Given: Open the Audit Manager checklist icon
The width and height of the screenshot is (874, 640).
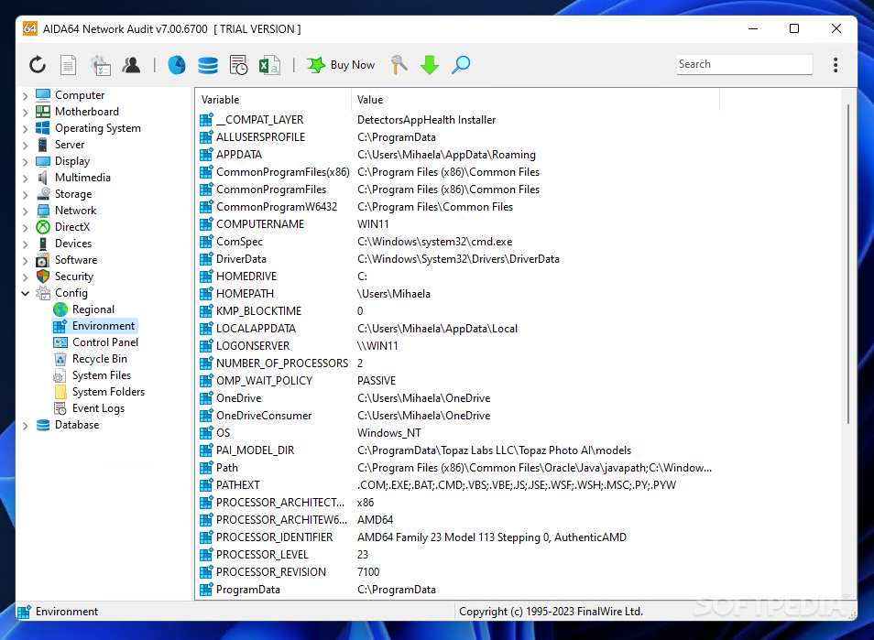Looking at the screenshot, I should point(101,65).
